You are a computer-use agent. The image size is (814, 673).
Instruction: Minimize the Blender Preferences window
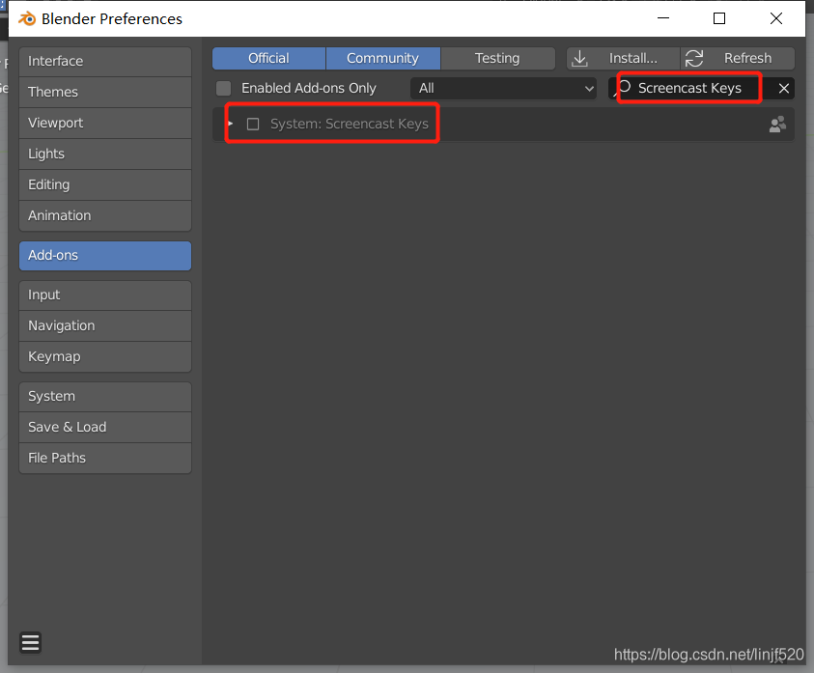click(x=663, y=18)
